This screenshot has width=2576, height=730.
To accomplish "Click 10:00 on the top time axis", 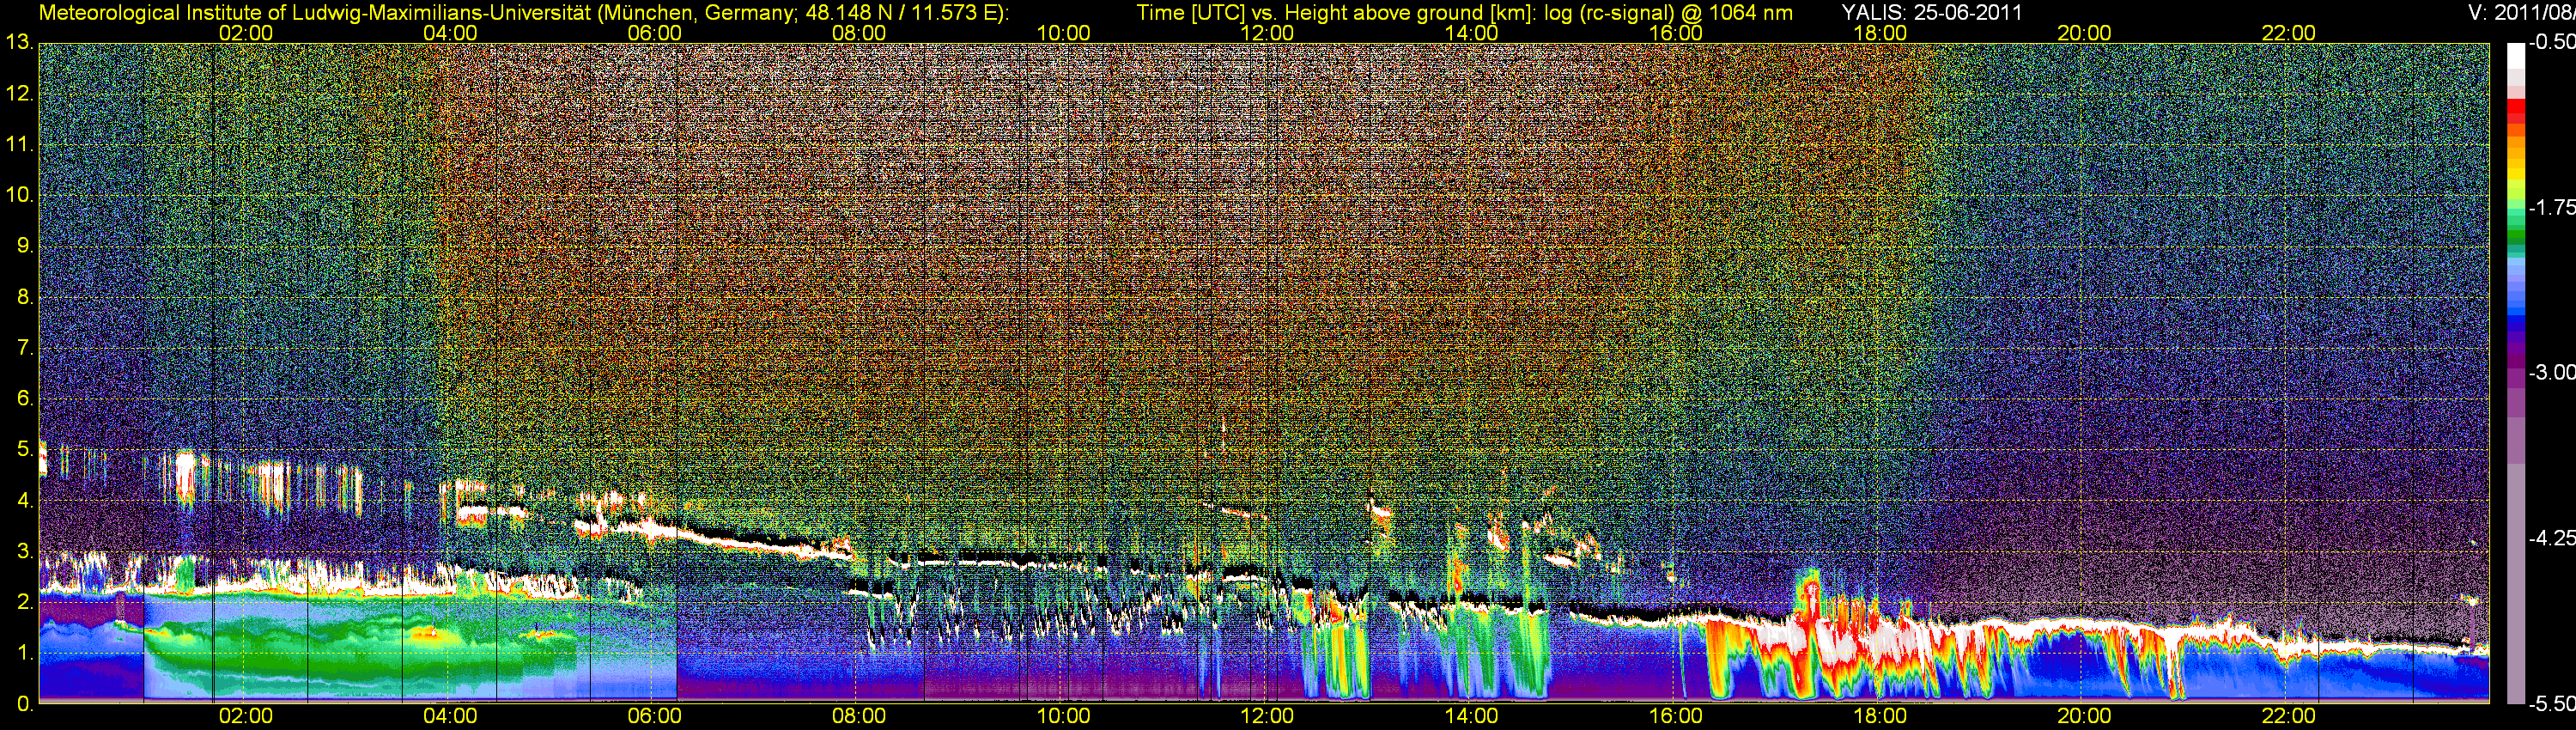I will (x=1063, y=33).
